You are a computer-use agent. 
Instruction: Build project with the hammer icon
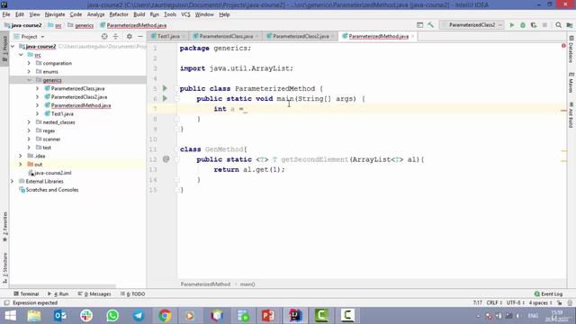point(430,25)
